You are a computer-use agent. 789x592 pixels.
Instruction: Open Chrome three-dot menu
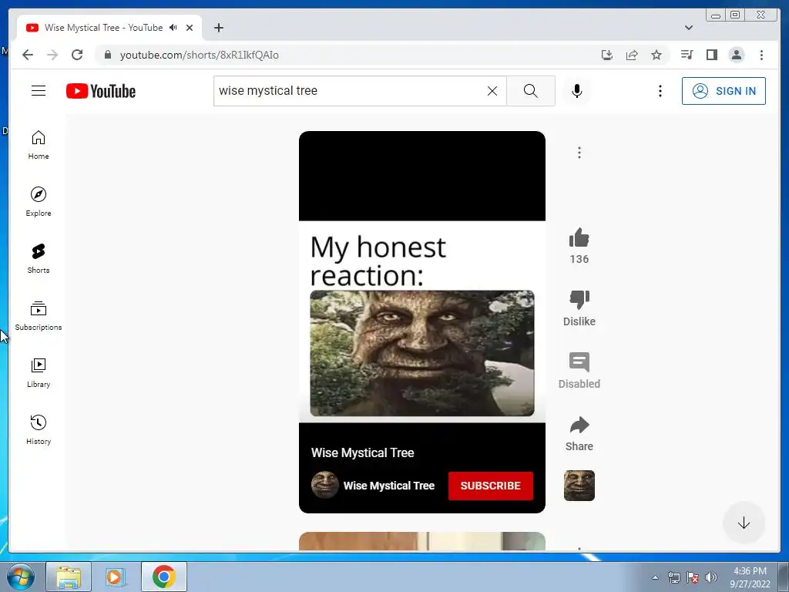click(761, 55)
